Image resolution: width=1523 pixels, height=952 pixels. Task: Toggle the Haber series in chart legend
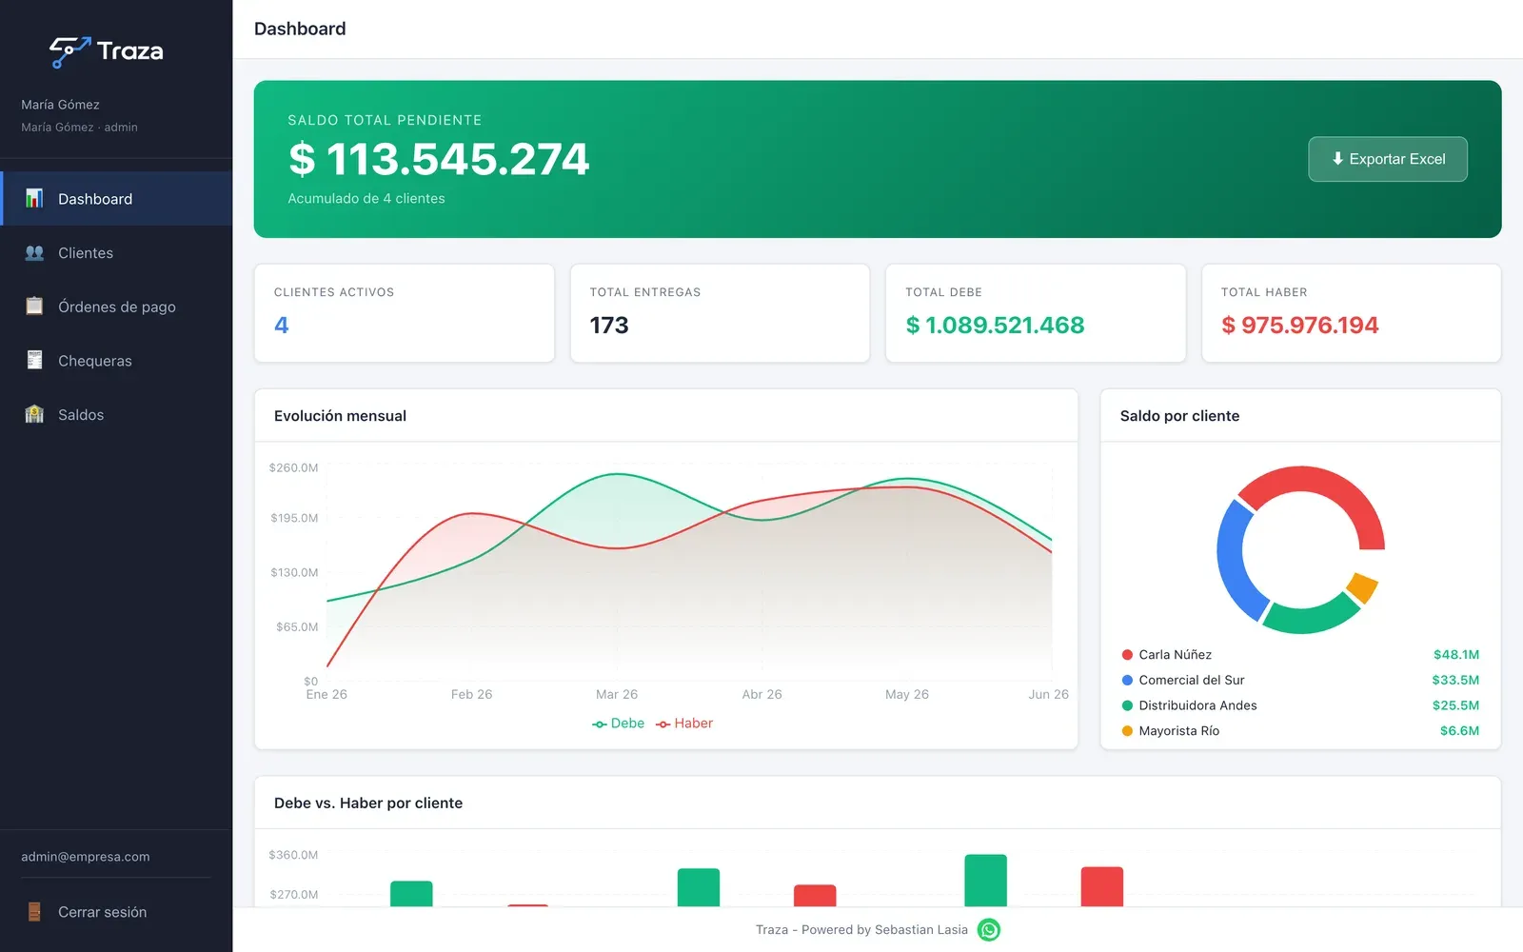click(684, 724)
